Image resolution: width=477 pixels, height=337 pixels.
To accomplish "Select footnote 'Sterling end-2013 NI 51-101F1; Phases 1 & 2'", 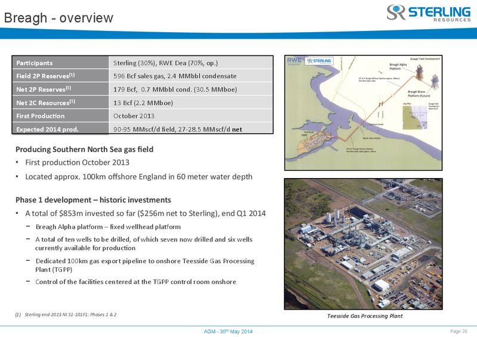I will 70,314.
